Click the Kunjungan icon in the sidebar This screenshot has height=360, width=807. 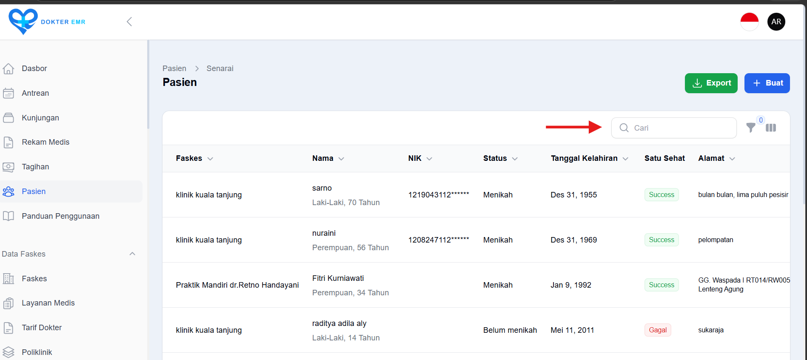pos(9,118)
